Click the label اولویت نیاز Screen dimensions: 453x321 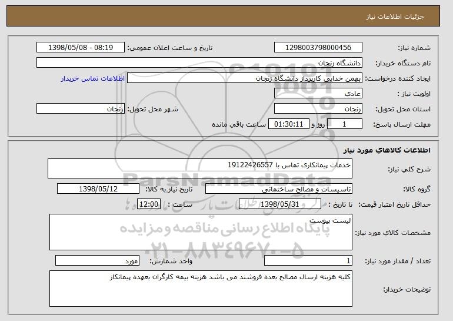[x=414, y=94]
